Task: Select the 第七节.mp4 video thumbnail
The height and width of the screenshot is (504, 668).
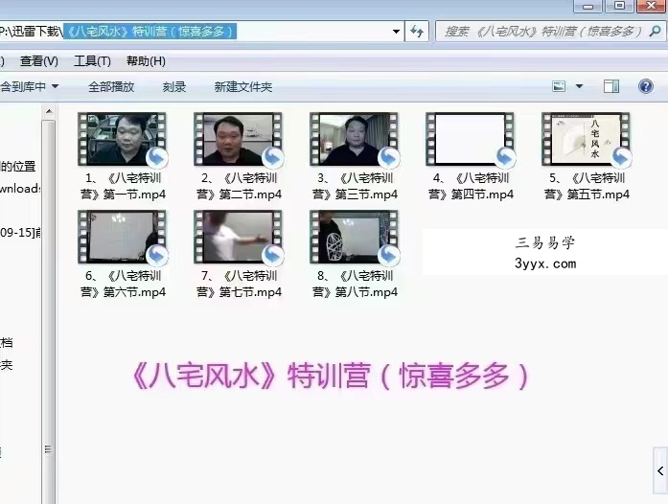Action: 238,237
